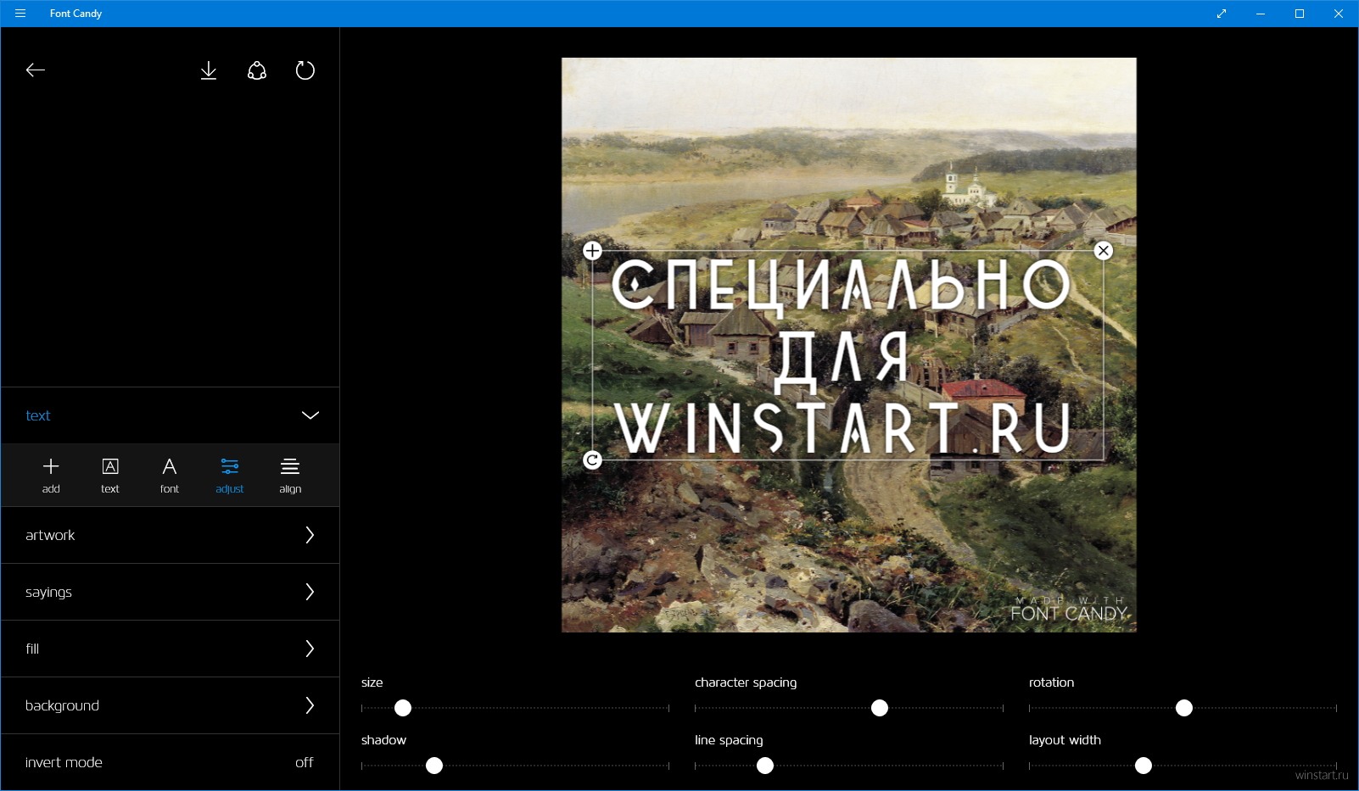Open the font tool
This screenshot has width=1359, height=791.
[170, 476]
